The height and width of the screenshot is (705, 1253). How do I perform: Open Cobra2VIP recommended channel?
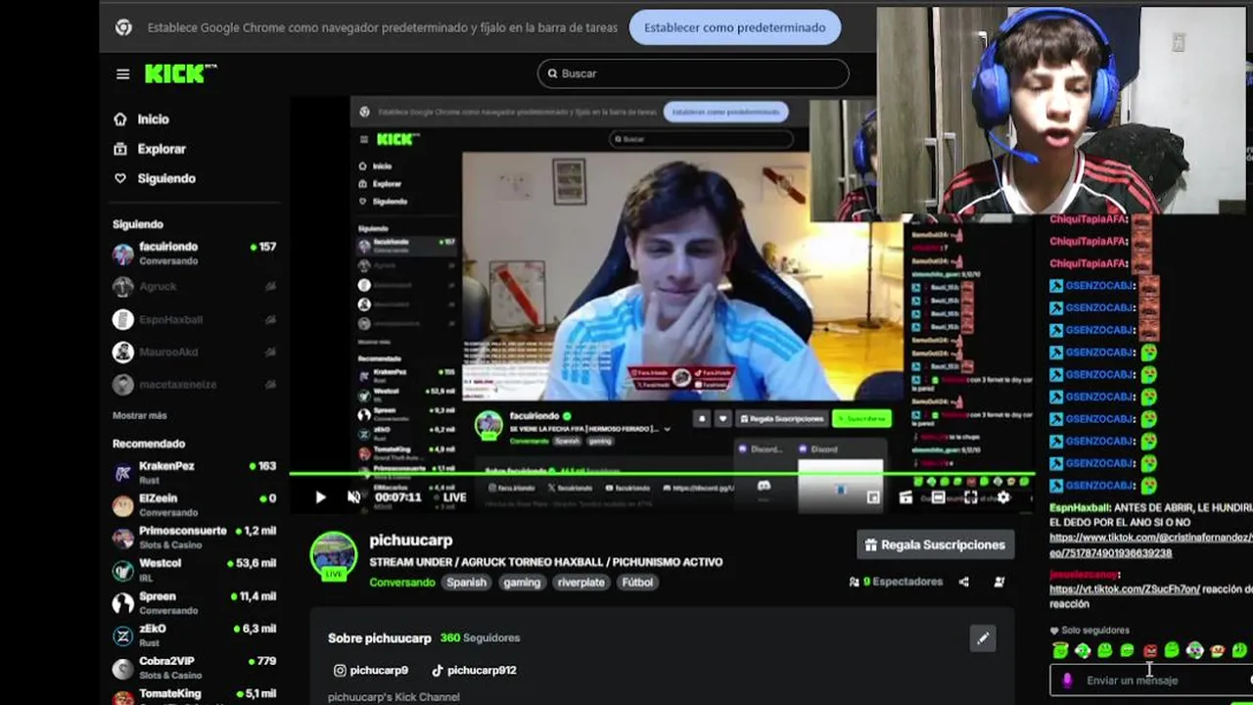click(195, 668)
